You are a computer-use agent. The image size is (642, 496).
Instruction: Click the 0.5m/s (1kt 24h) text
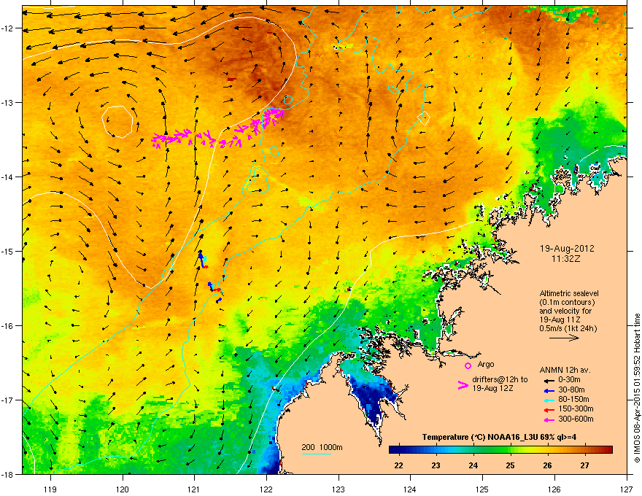point(568,328)
